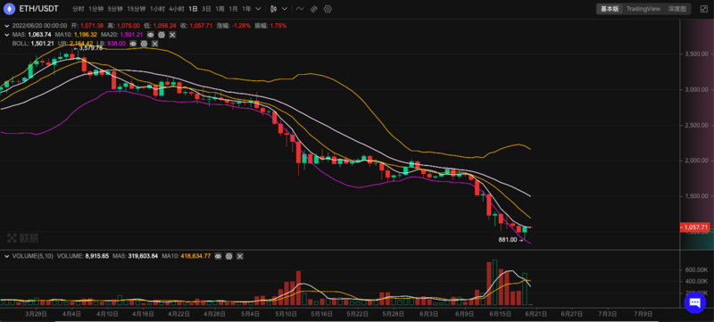The width and height of the screenshot is (714, 322).
Task: Switch chart to 1小时 interval
Action: click(x=157, y=9)
